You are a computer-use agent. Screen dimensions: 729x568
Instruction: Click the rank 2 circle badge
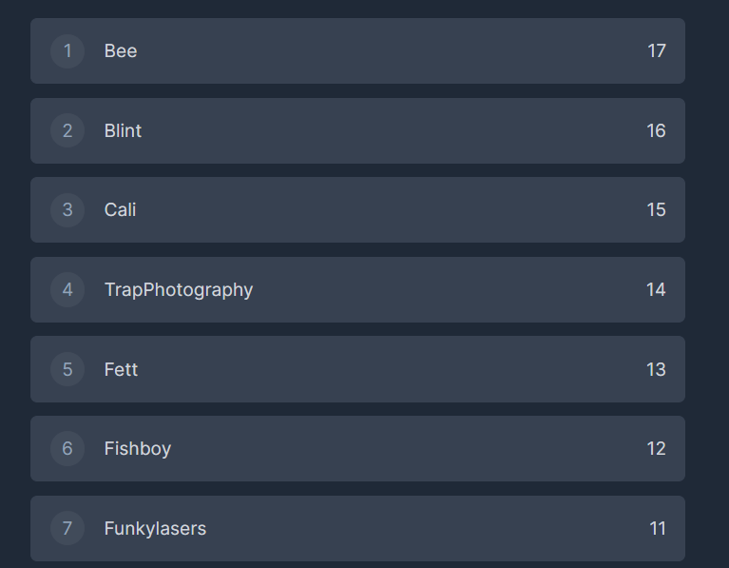click(67, 130)
